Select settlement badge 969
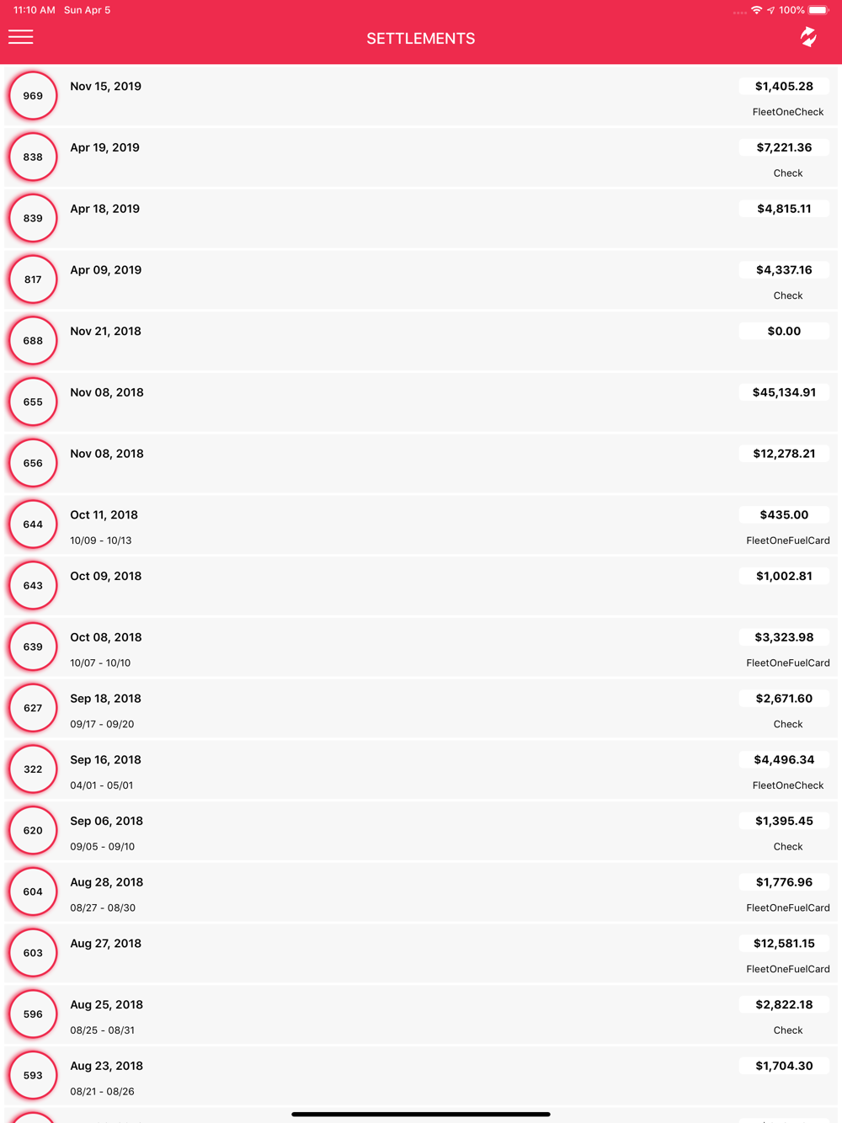This screenshot has width=842, height=1123. tap(33, 96)
